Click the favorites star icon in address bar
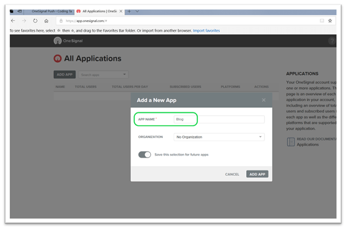Image resolution: width=347 pixels, height=229 pixels. 330,21
